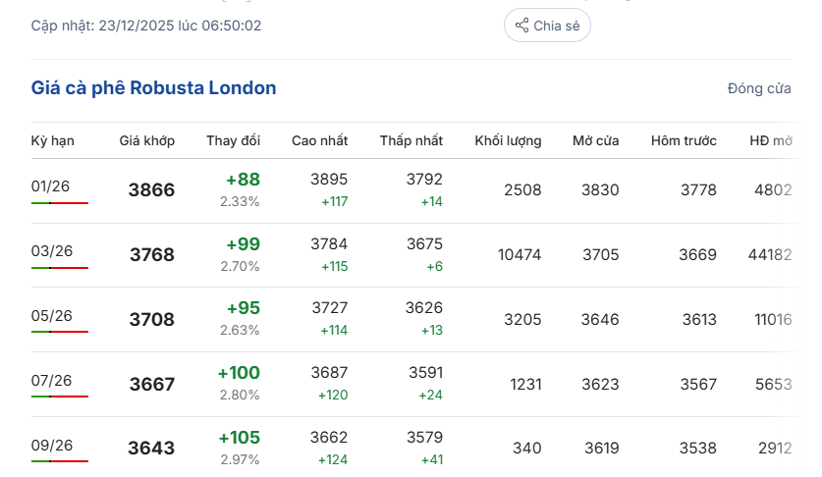Click the share icon beside Chia sẻ
This screenshot has width=822, height=477.
point(522,26)
